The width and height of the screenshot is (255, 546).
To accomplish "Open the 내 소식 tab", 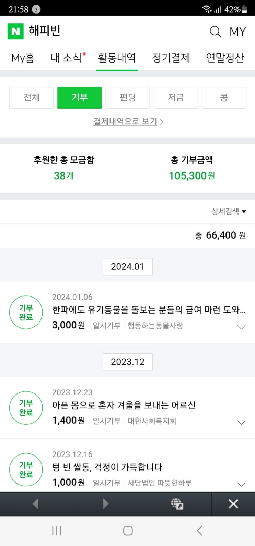I will pos(66,58).
